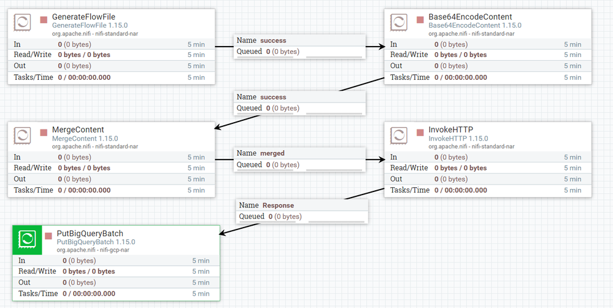The image size is (613, 308).
Task: Click PutBigQueryBatch's red stopped status indicator
Action: [48, 236]
